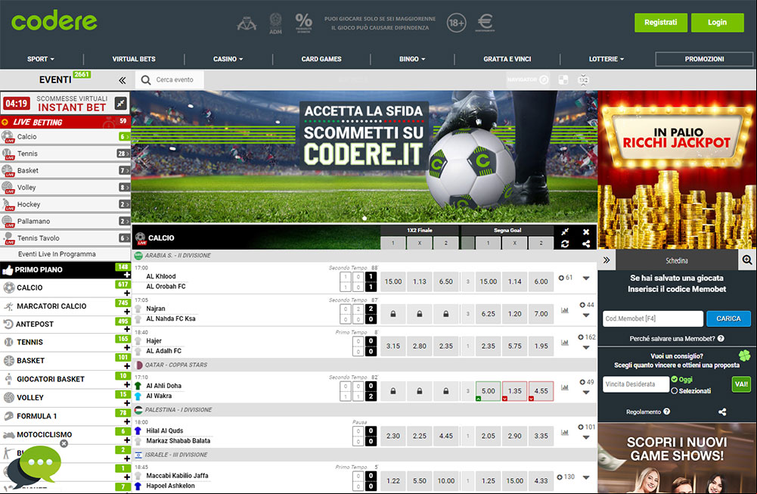Click the In Palio Ricchi Jackpot banner

(x=677, y=170)
